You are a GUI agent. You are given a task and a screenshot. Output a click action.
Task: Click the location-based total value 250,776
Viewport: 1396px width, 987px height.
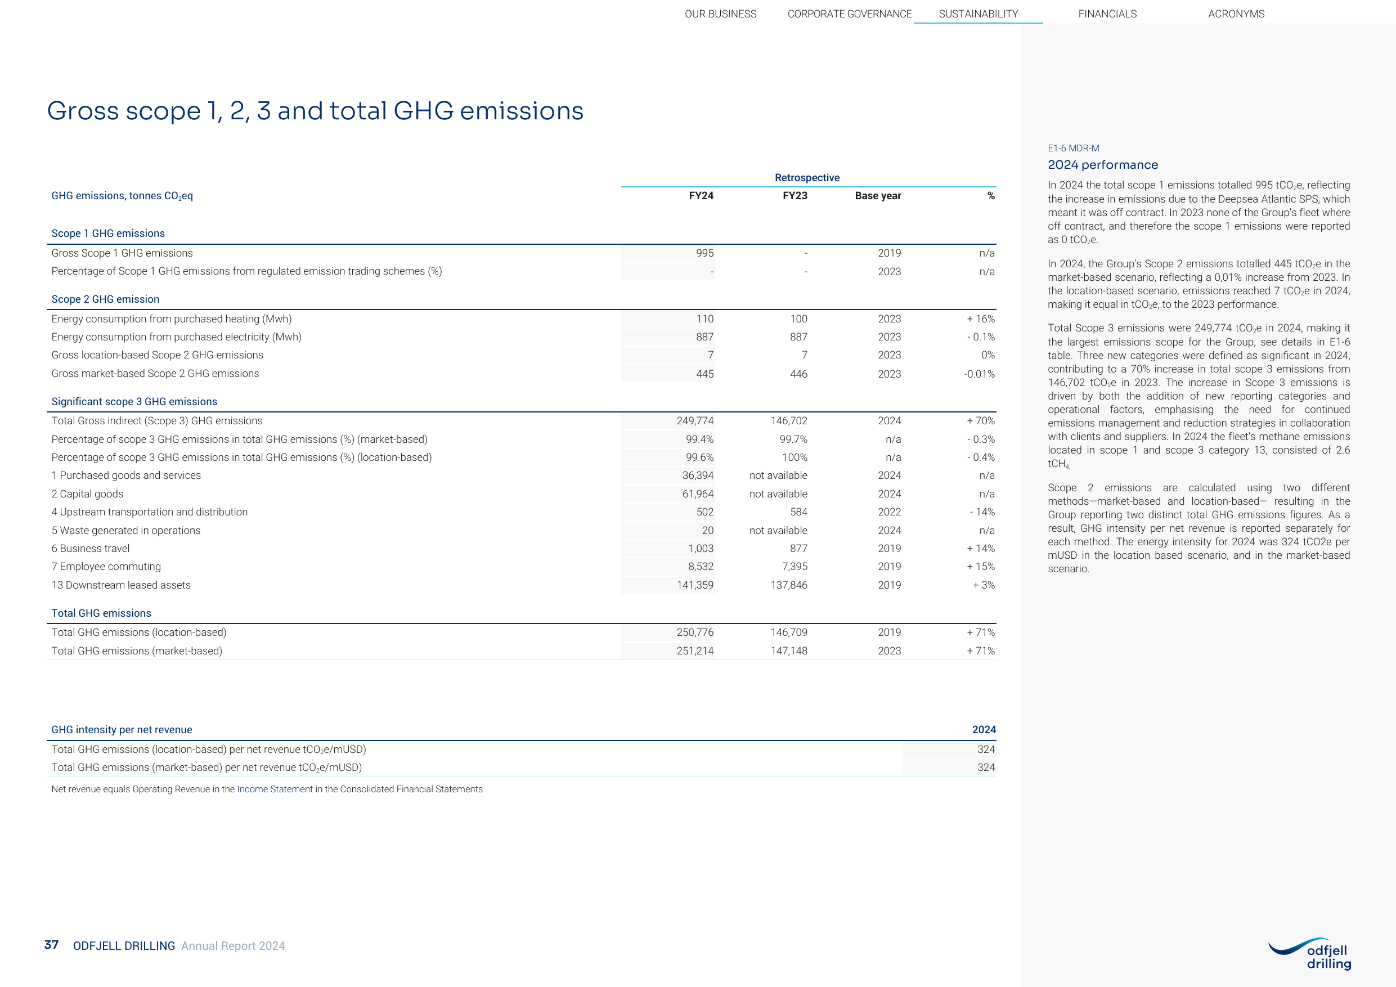click(x=695, y=632)
